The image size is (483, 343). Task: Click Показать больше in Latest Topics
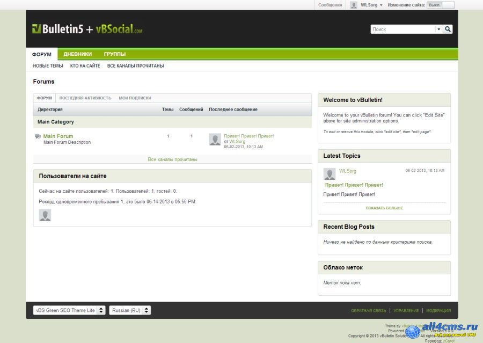pos(384,208)
